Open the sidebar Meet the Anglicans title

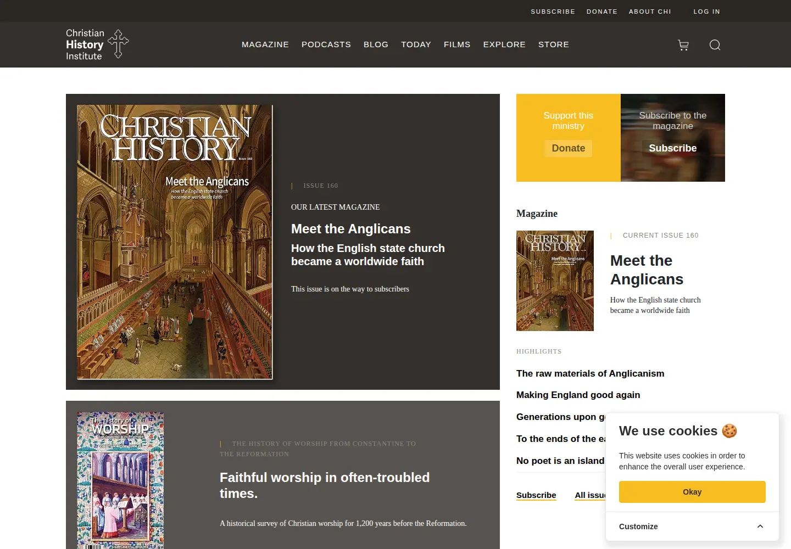point(647,270)
